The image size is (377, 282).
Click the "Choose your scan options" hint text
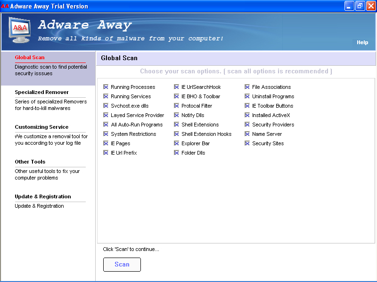(236, 71)
